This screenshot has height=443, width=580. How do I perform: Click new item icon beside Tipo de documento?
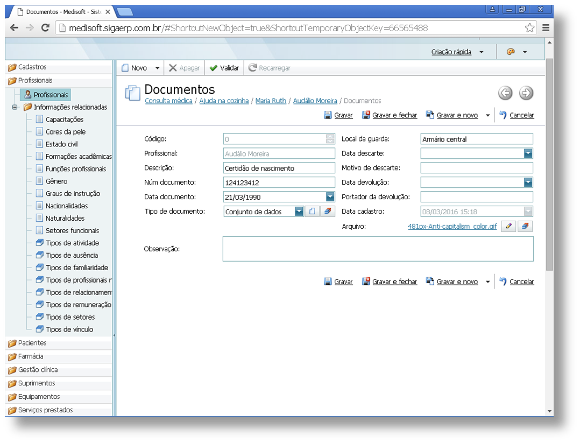point(312,212)
